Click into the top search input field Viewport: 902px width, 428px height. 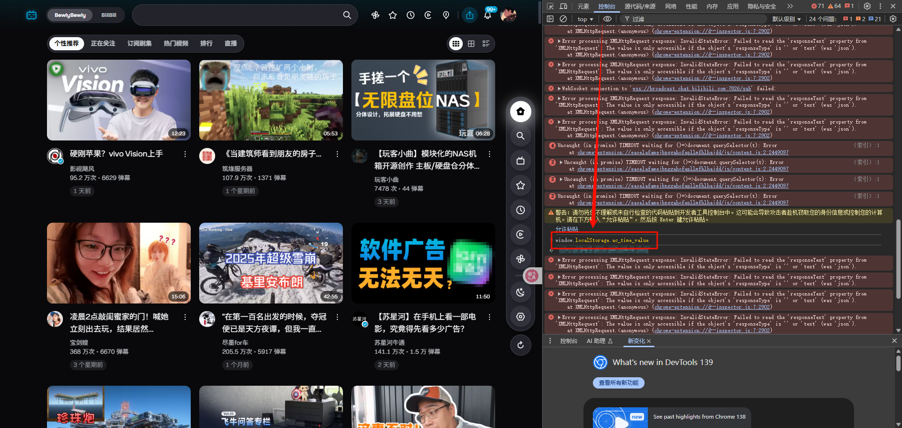[237, 15]
